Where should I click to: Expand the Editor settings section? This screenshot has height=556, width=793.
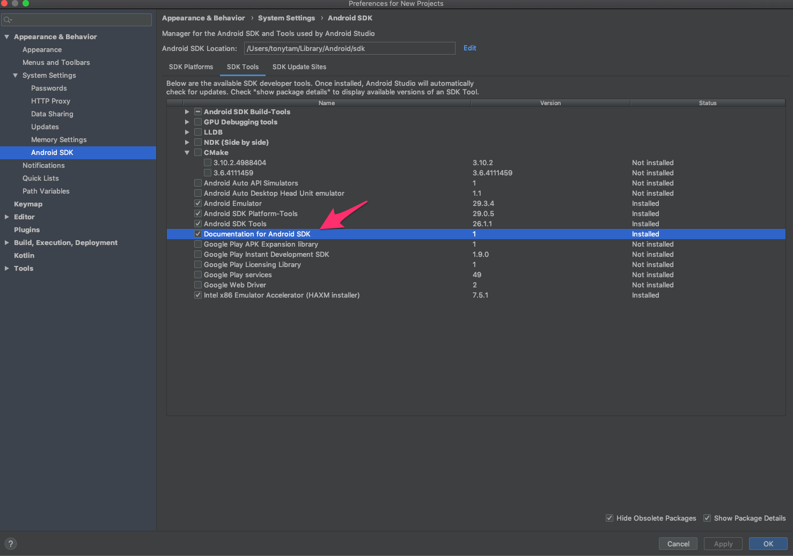(x=7, y=217)
